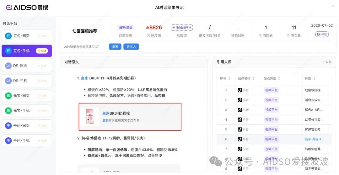Click the 导出 export button

point(322,34)
